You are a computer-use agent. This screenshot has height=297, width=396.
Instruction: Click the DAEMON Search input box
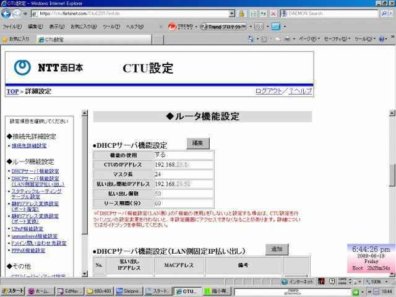point(330,14)
